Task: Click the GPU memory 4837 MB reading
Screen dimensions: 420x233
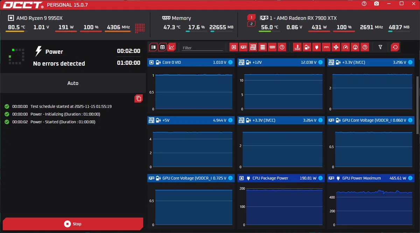Action: click(399, 27)
